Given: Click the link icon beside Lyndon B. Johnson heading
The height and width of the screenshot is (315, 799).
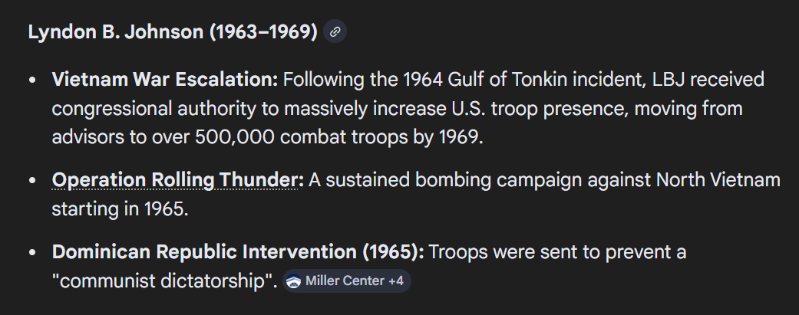Looking at the screenshot, I should 335,32.
